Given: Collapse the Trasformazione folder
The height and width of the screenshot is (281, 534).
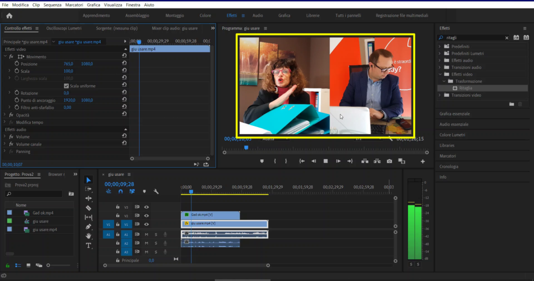Looking at the screenshot, I should [444, 81].
